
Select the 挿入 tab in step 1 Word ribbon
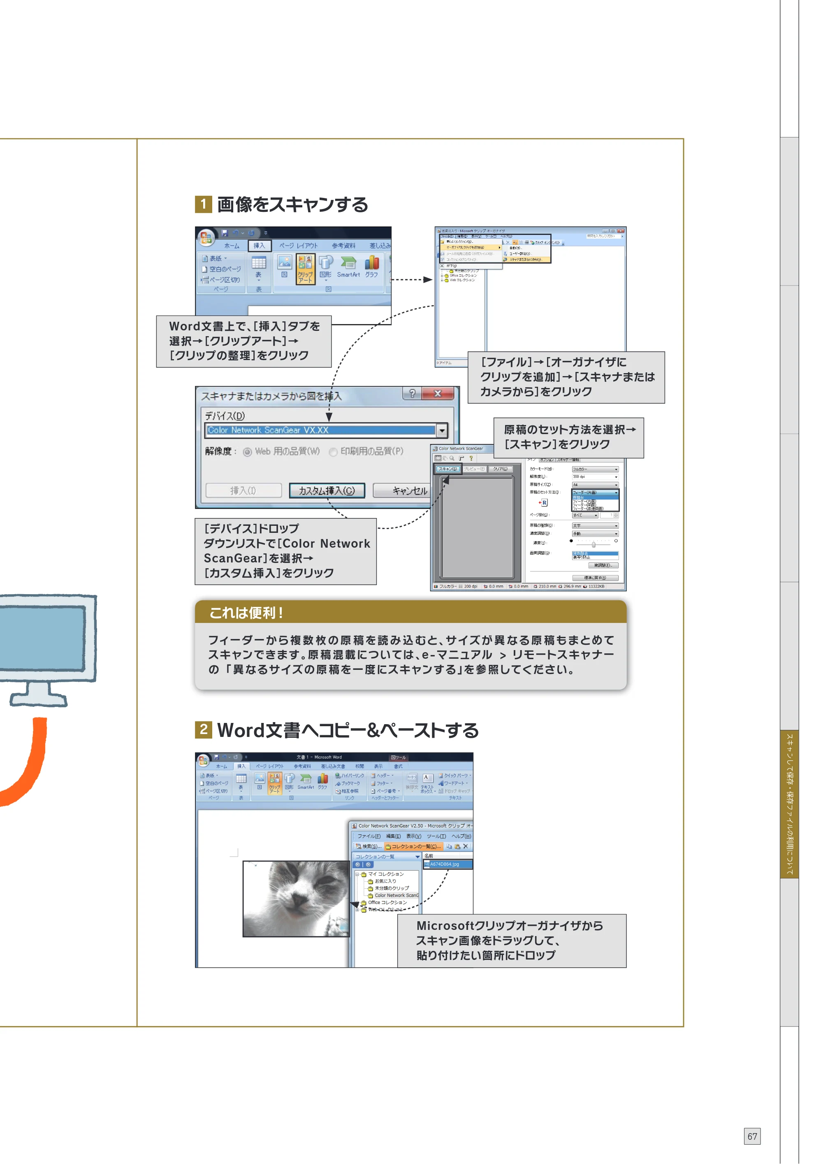click(x=259, y=245)
